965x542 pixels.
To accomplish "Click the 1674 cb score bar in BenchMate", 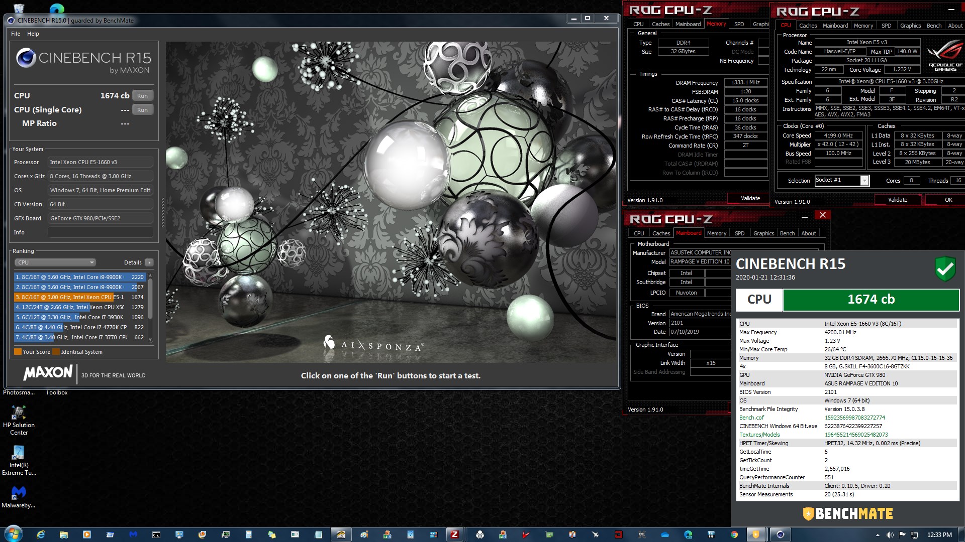I will point(871,300).
